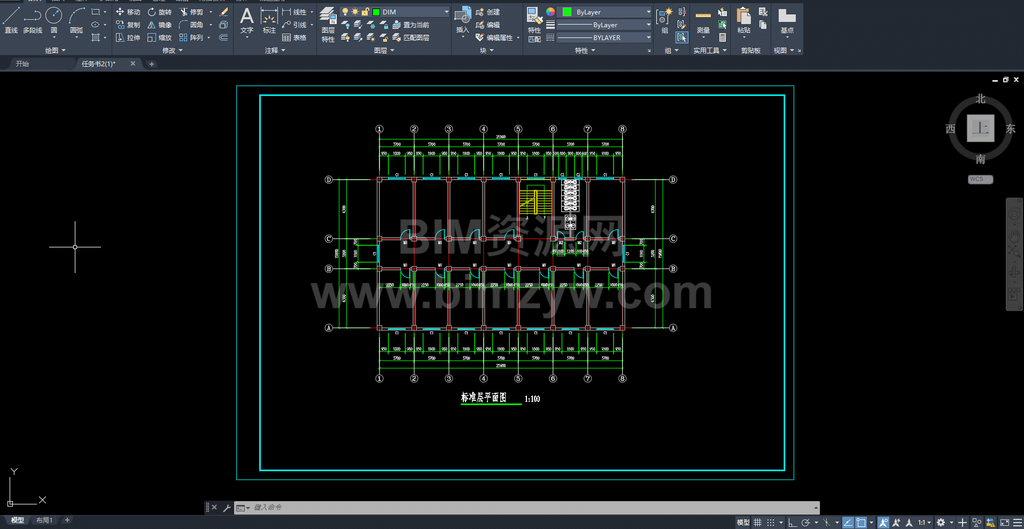Click Match Layer (匹配图层) button
Viewport: 1024px width, 529px height.
pyautogui.click(x=411, y=37)
